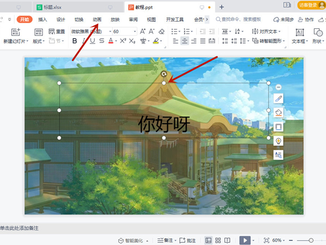Screen dimensions: 326x245
Task: Switch to slide sorter grid view
Action: [x=218, y=240]
